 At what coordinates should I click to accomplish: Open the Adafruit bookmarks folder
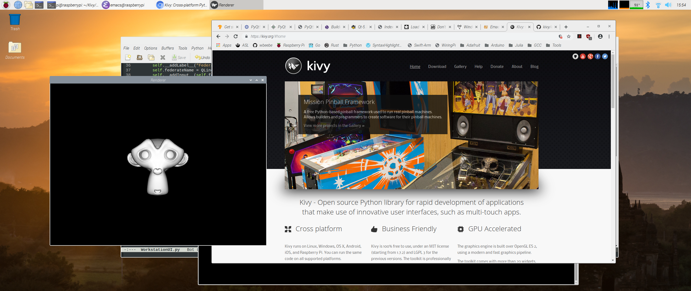[470, 45]
